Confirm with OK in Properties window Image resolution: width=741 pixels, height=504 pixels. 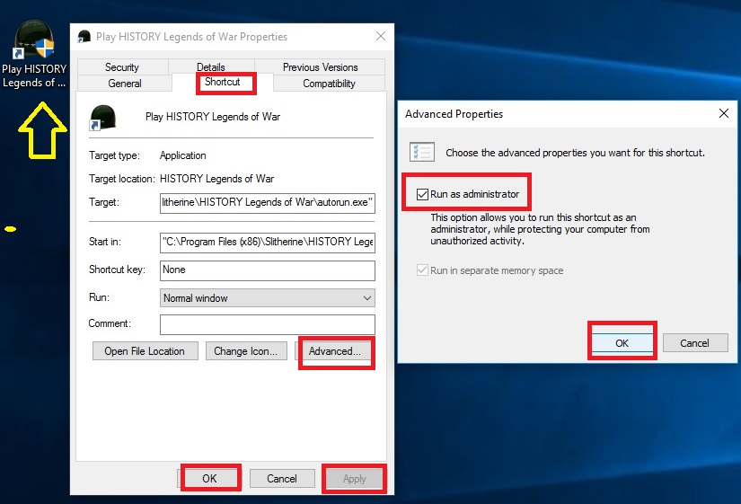coord(209,479)
